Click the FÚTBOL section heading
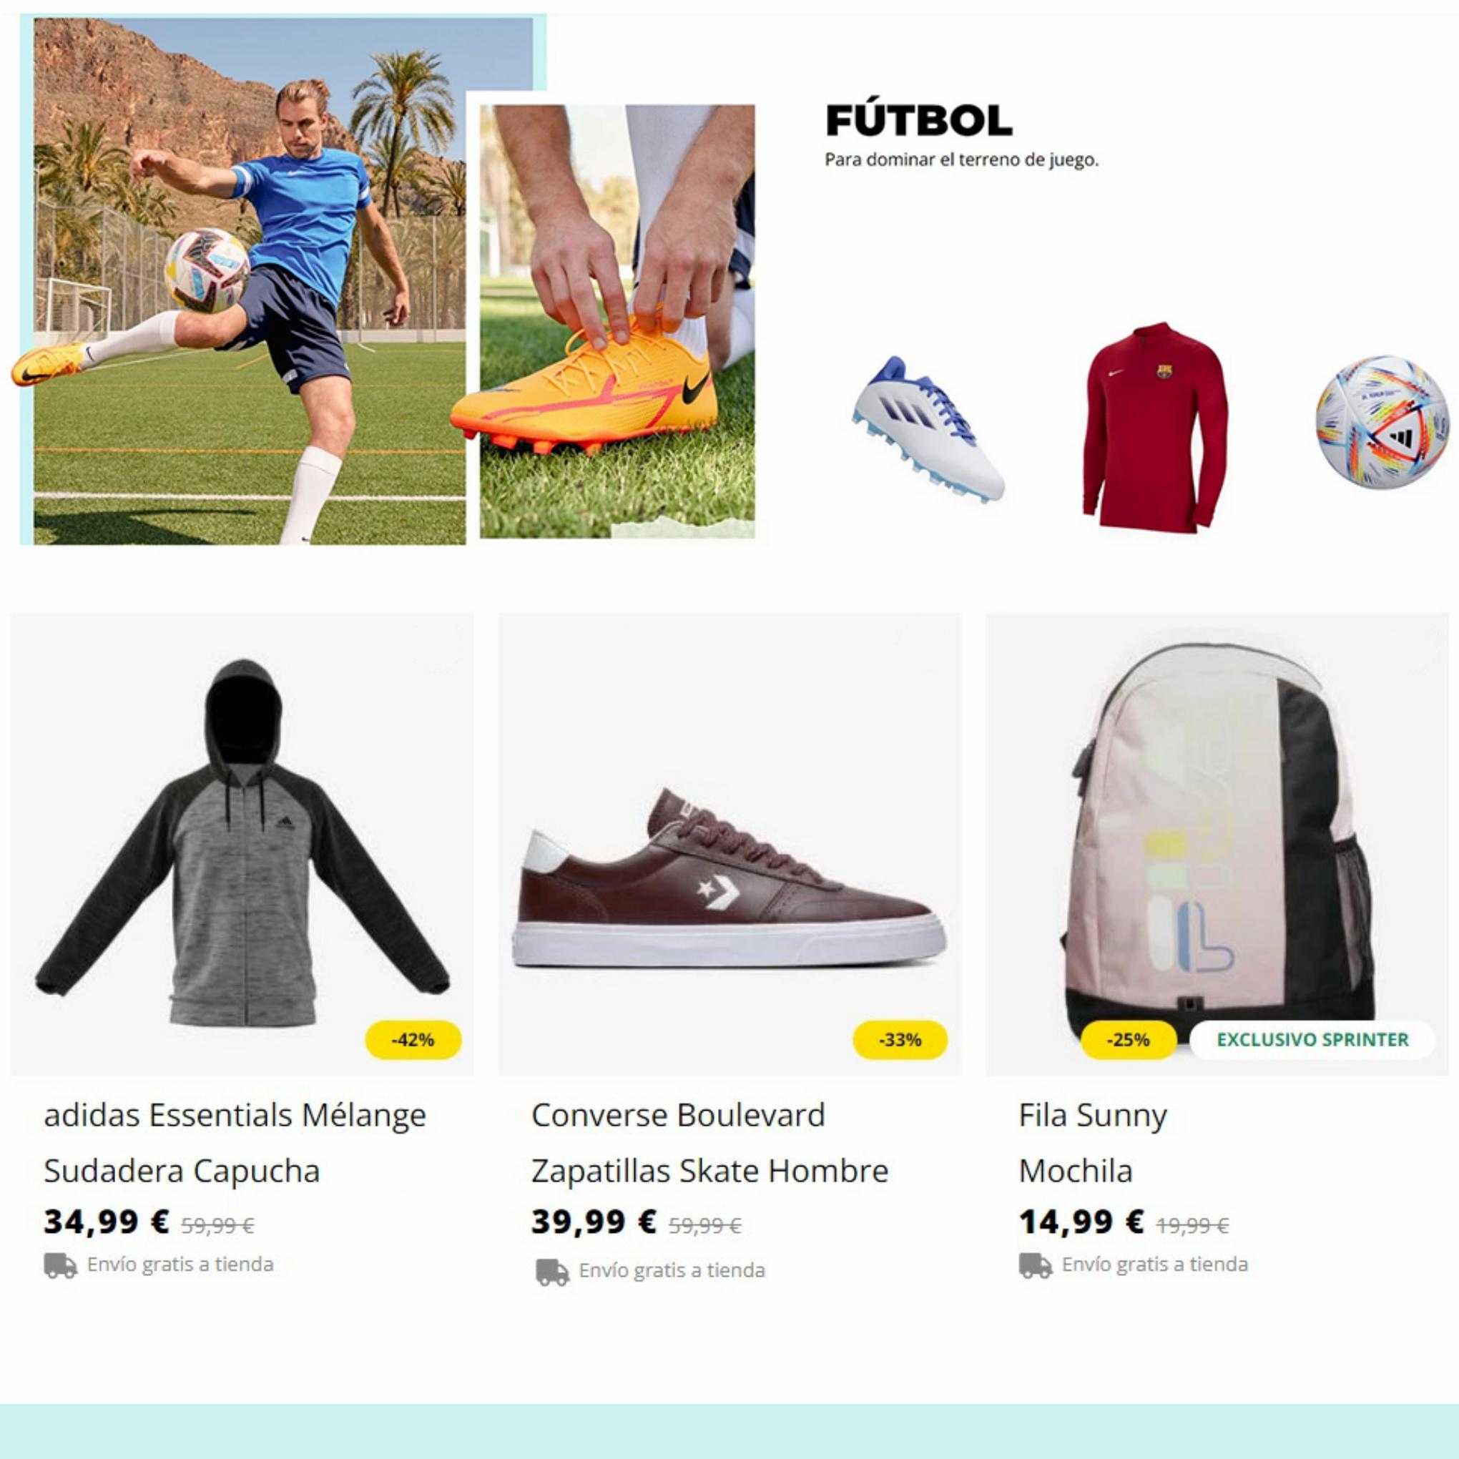Screen dimensions: 1459x1459 [918, 121]
